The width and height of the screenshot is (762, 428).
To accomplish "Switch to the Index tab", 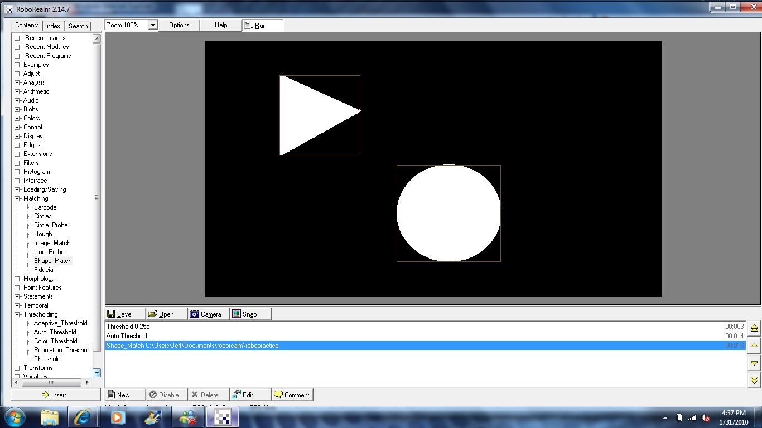I will pos(53,26).
